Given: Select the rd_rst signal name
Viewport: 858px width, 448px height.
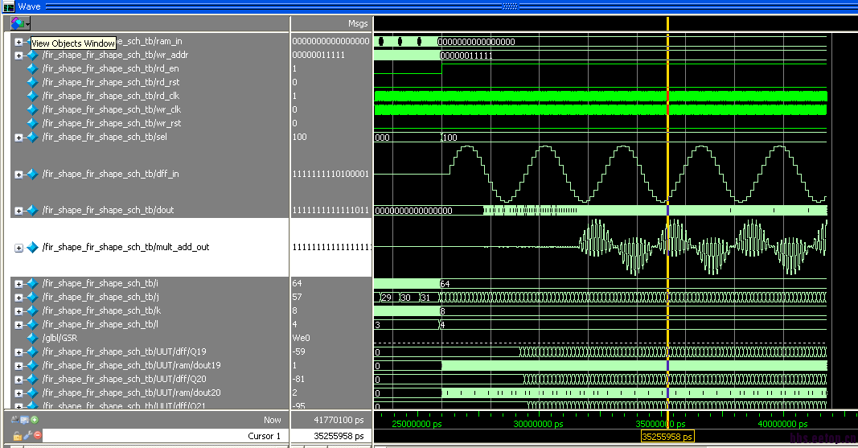Looking at the screenshot, I should (x=111, y=82).
